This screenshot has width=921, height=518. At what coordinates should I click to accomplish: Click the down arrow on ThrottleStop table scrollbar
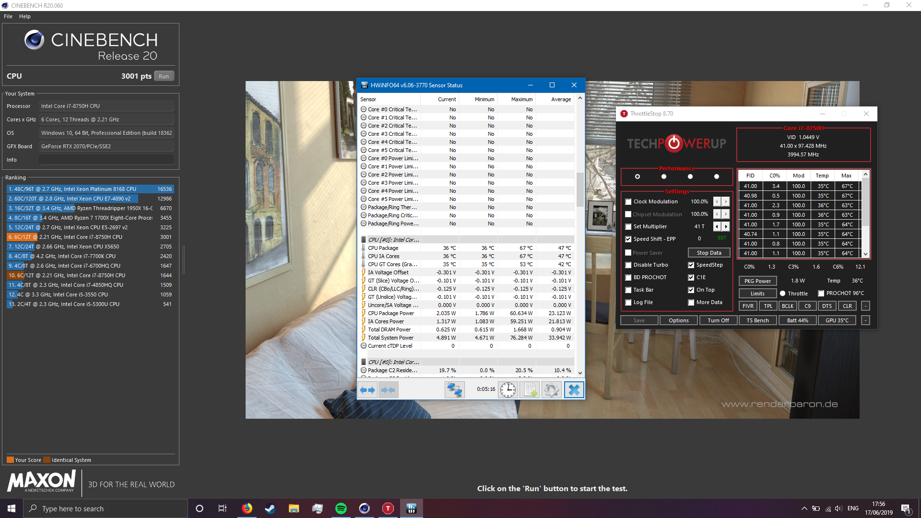click(865, 254)
